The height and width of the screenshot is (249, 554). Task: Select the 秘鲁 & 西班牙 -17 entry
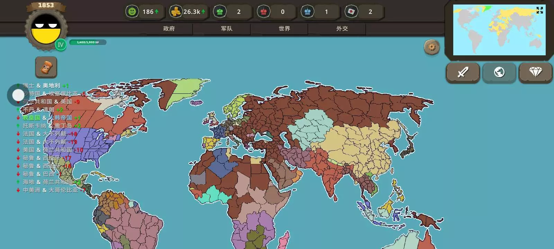[x=44, y=158]
